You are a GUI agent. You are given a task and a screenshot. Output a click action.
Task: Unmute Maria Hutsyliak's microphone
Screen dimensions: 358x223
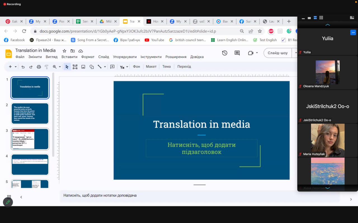[300, 154]
